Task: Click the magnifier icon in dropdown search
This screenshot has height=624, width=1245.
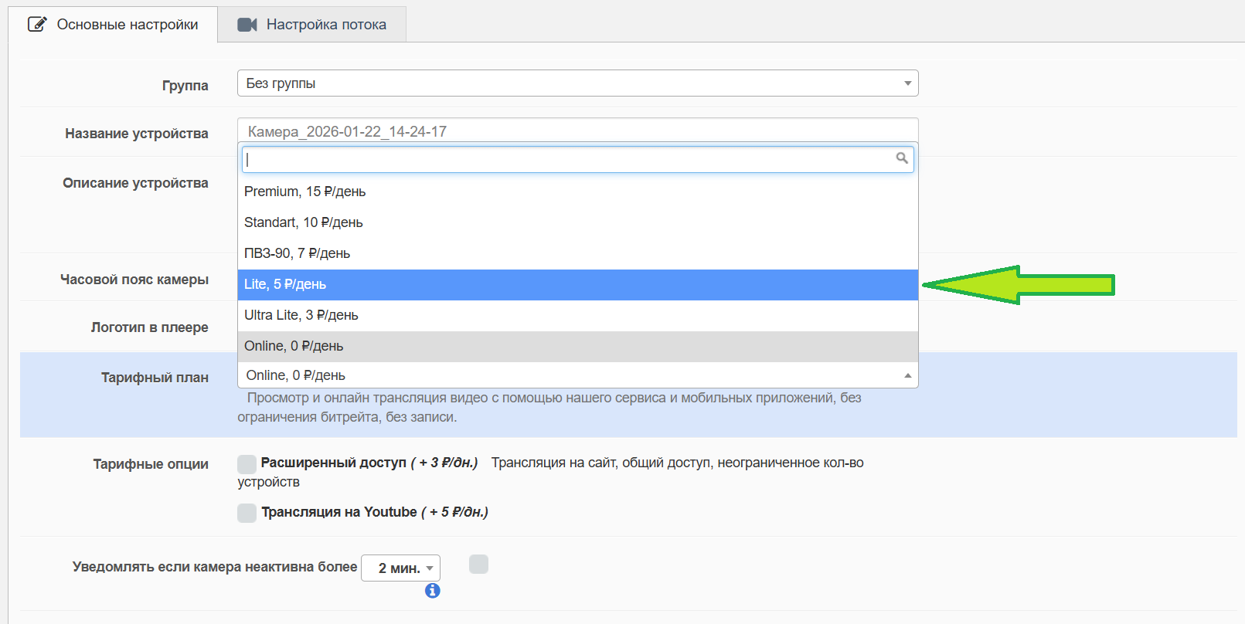Action: 901,158
